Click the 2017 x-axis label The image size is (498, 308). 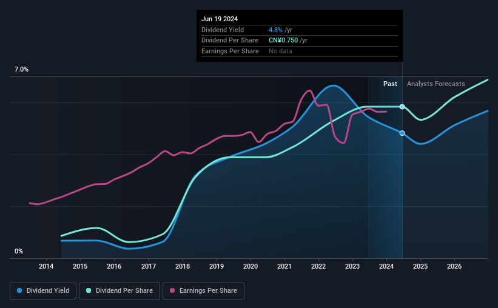coord(149,266)
